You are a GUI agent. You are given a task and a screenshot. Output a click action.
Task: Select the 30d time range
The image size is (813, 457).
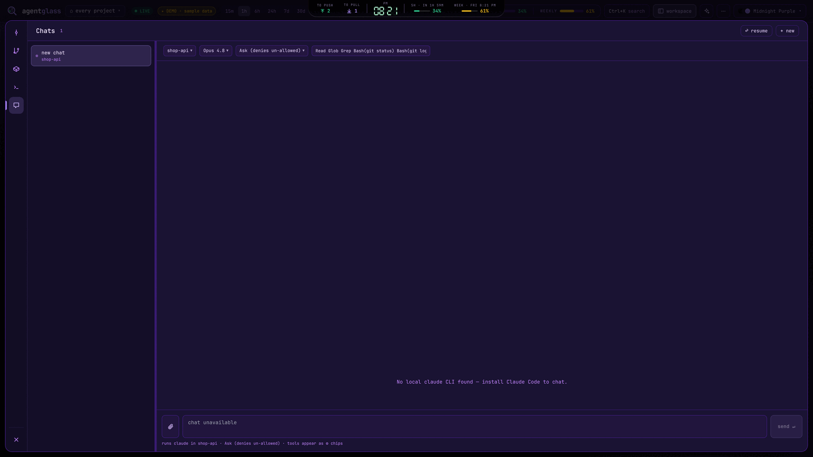coord(301,11)
